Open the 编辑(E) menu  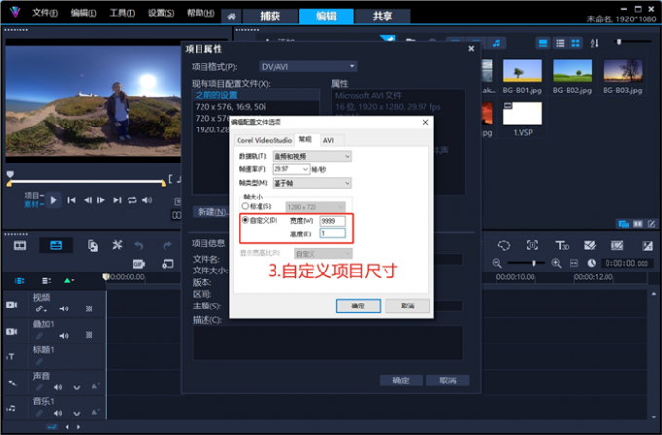(84, 13)
